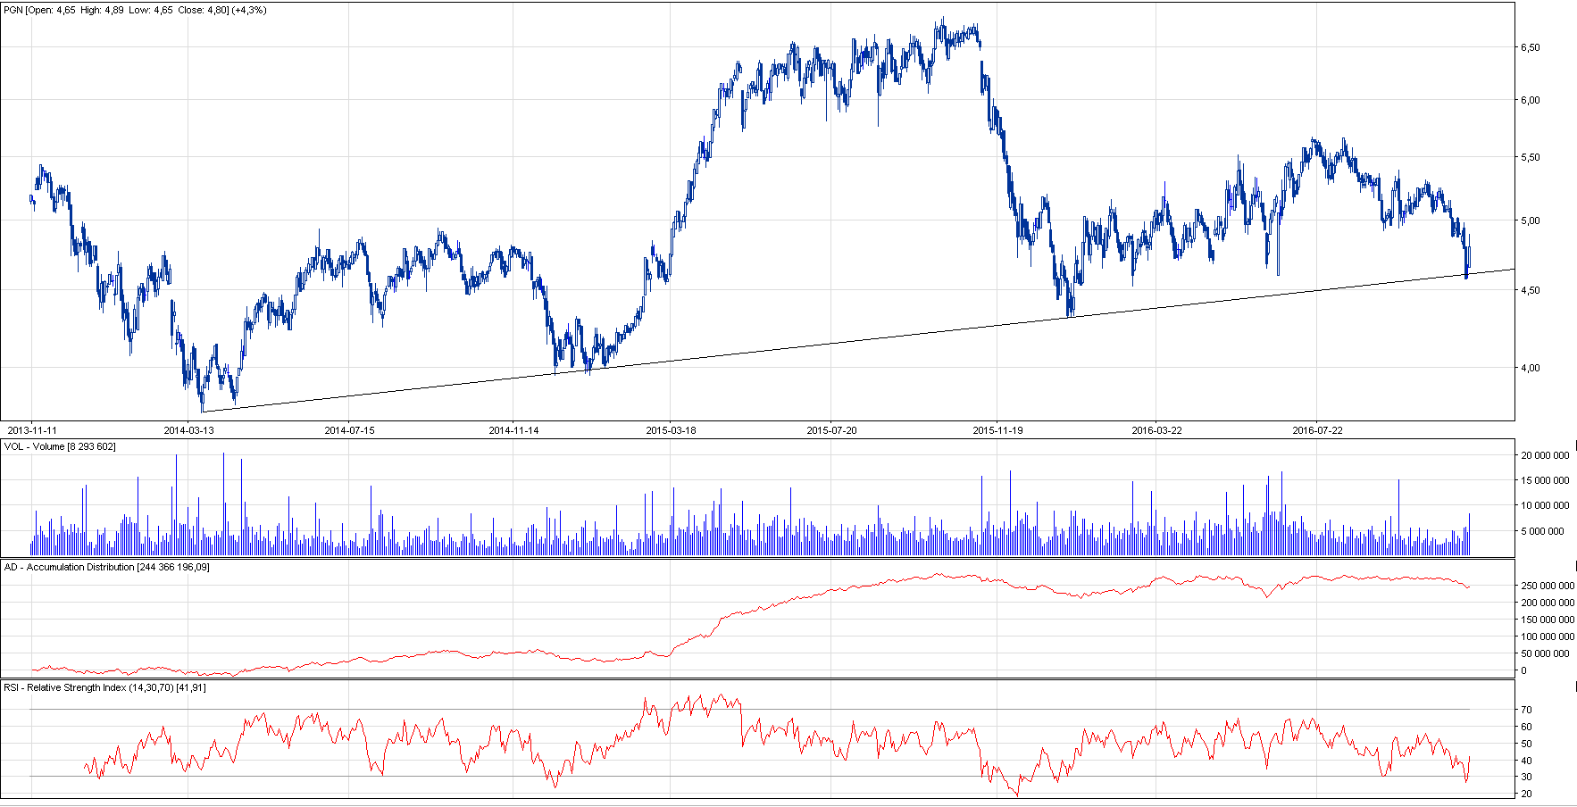
Task: Click the 2013-11-11 date on the time axis
Action: point(31,430)
